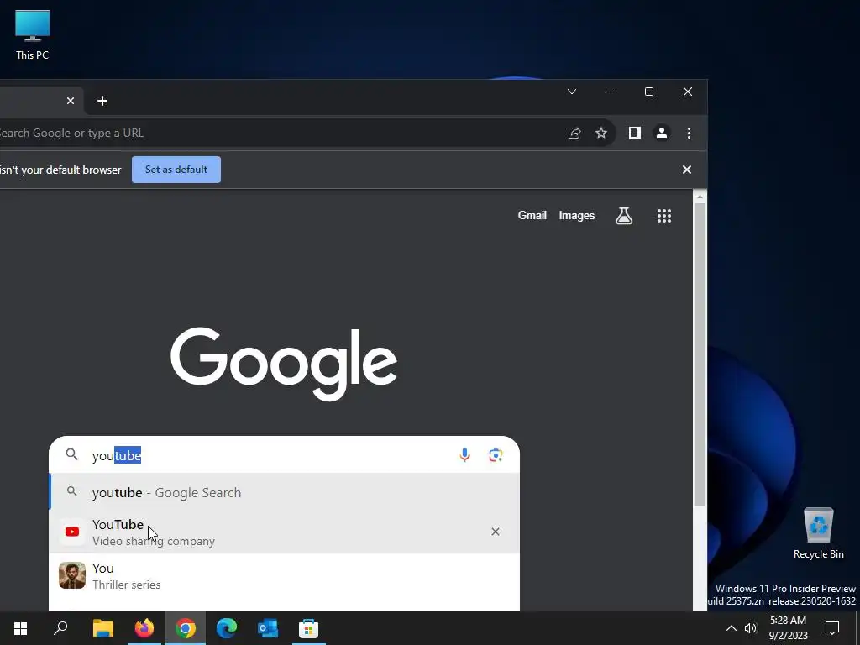Viewport: 860px width, 645px height.
Task: Open the Chrome profile avatar
Action: point(662,134)
